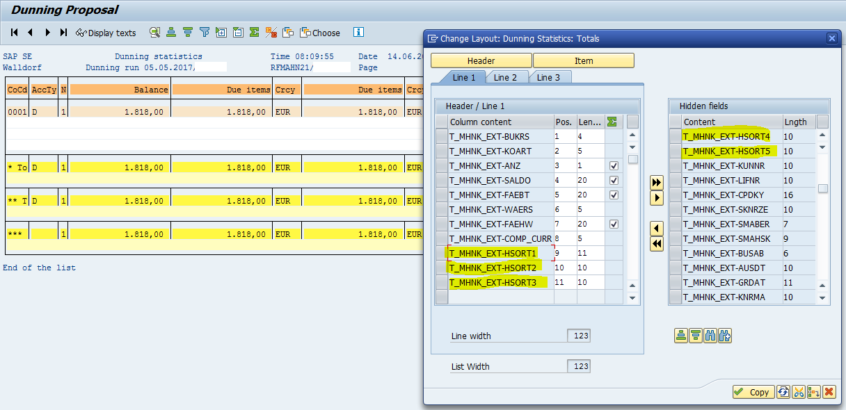Sort hidden fields descending icon
846x410 pixels.
click(x=696, y=336)
